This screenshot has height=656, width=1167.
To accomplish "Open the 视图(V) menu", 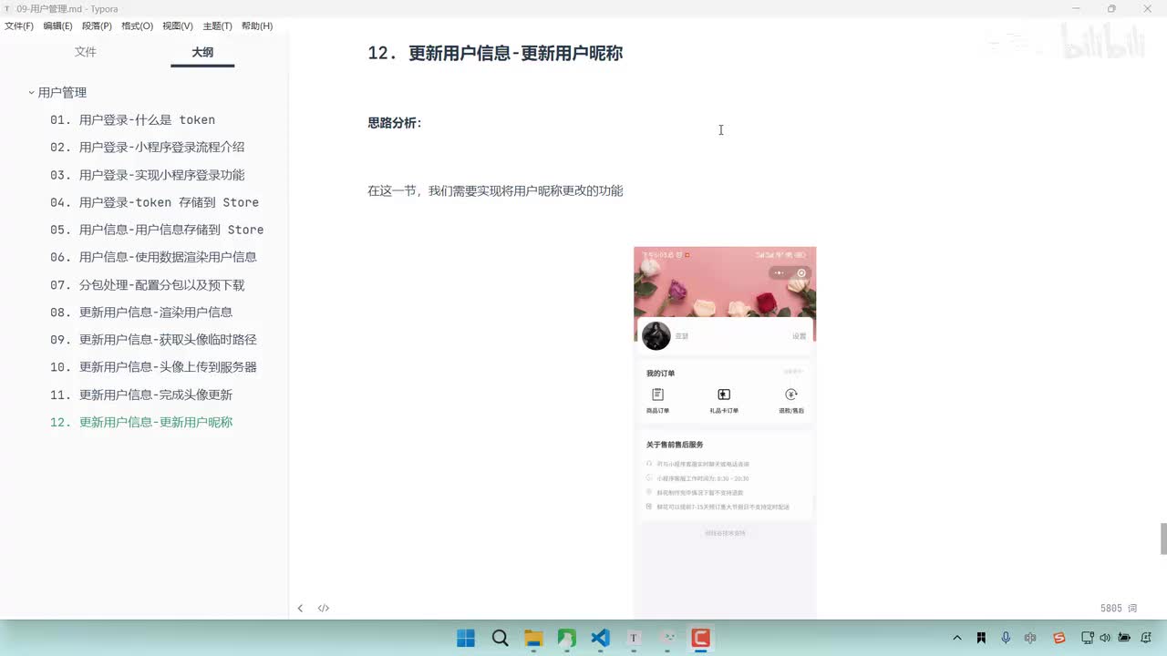I will click(178, 26).
